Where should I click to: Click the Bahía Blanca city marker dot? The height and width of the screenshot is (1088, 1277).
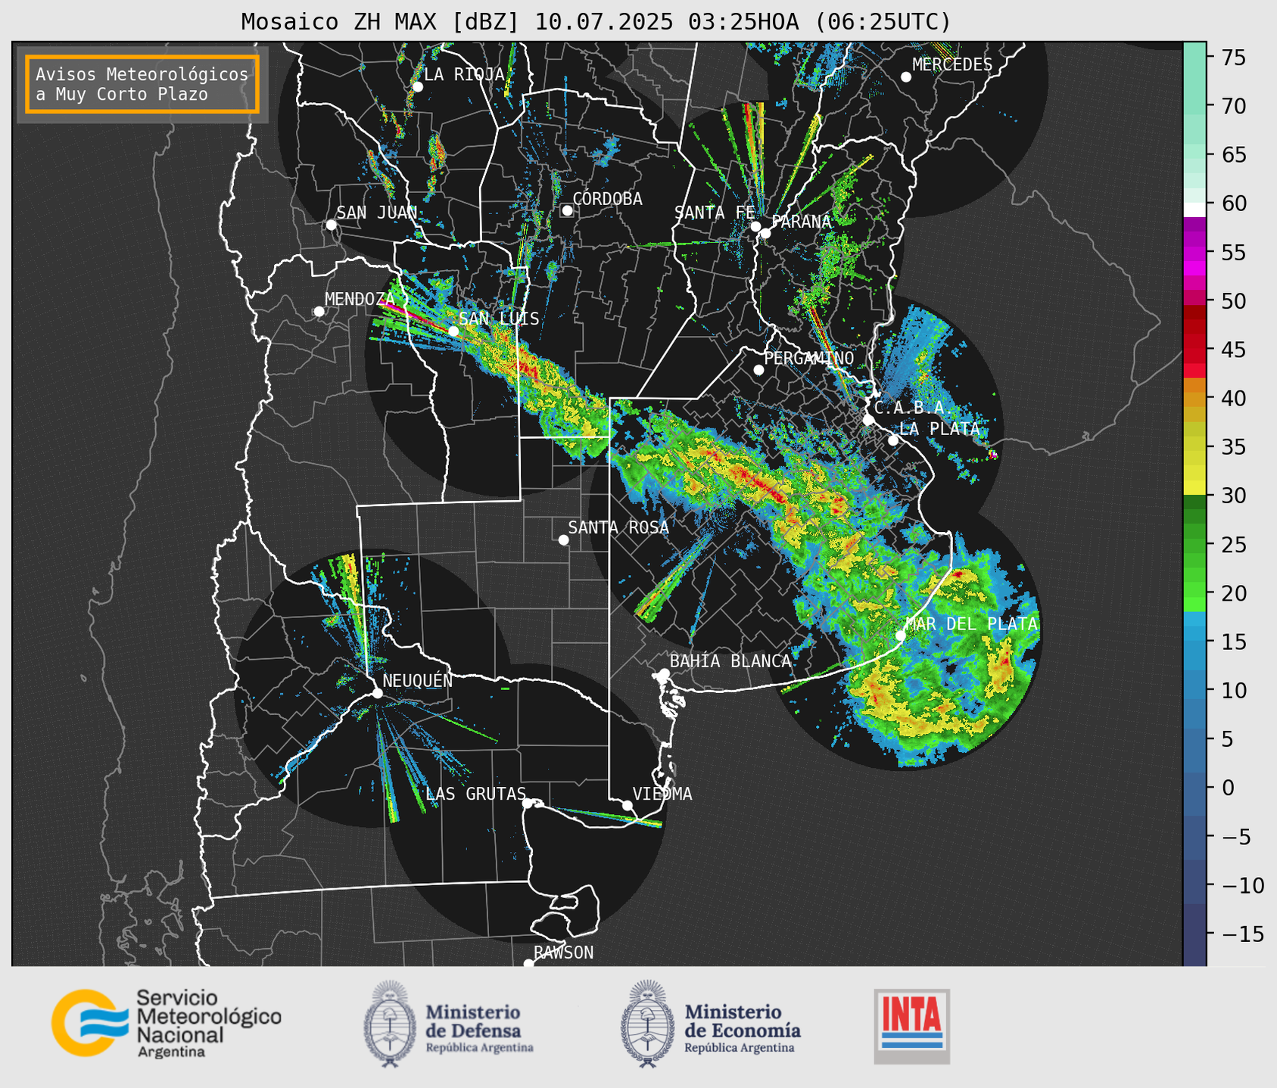(x=664, y=673)
